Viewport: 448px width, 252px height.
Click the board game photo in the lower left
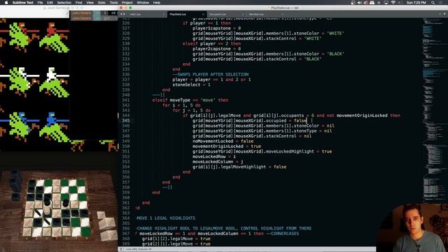point(59,204)
